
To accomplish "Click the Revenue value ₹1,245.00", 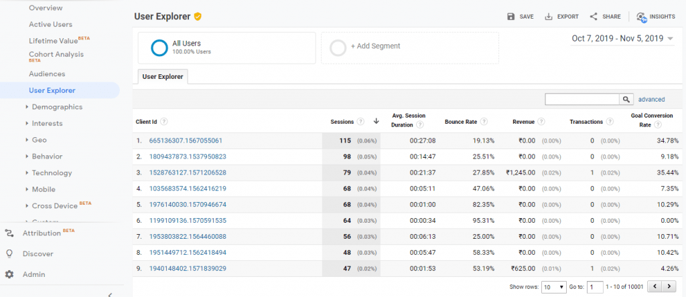I will pos(520,173).
